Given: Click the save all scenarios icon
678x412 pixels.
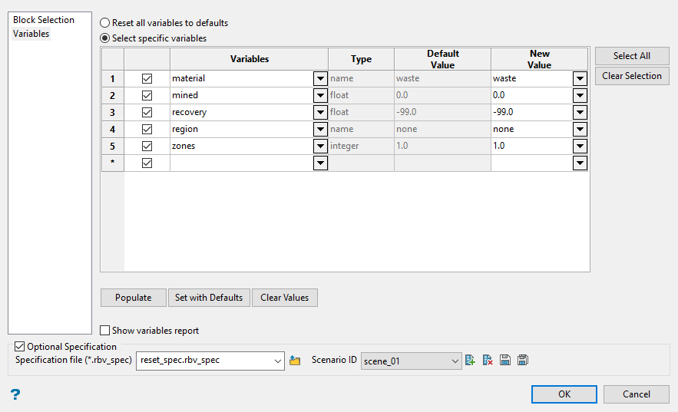Looking at the screenshot, I should (x=523, y=361).
